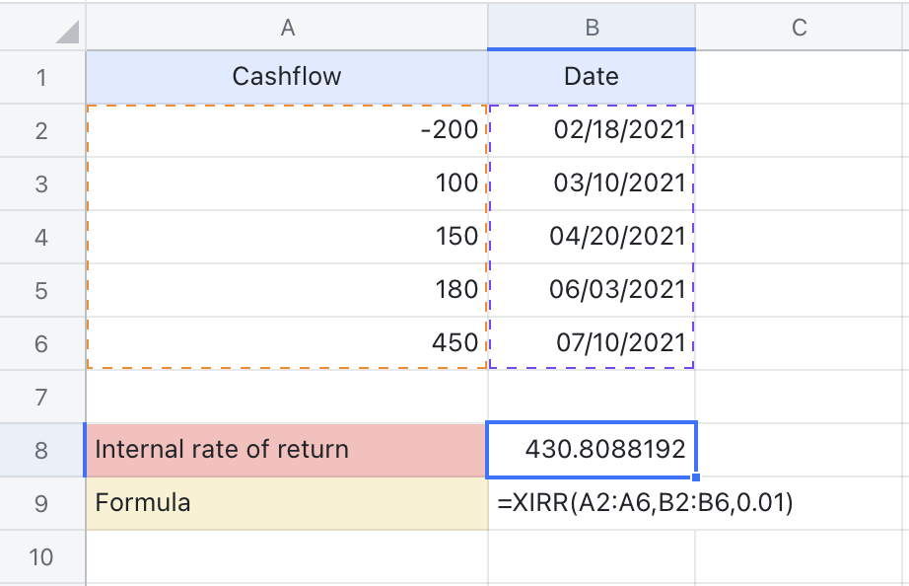Screen dimensions: 909x586
Task: Click the date 02/18/2021 cell
Action: 592,129
